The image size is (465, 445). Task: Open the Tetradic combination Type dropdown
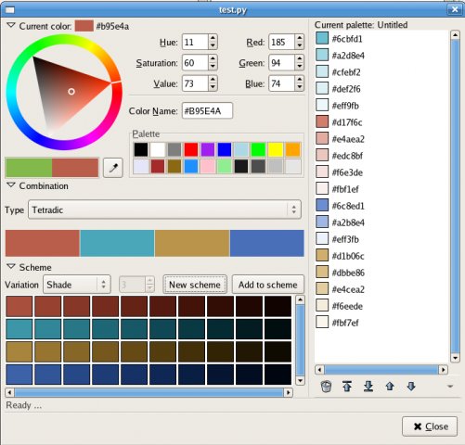pos(164,210)
